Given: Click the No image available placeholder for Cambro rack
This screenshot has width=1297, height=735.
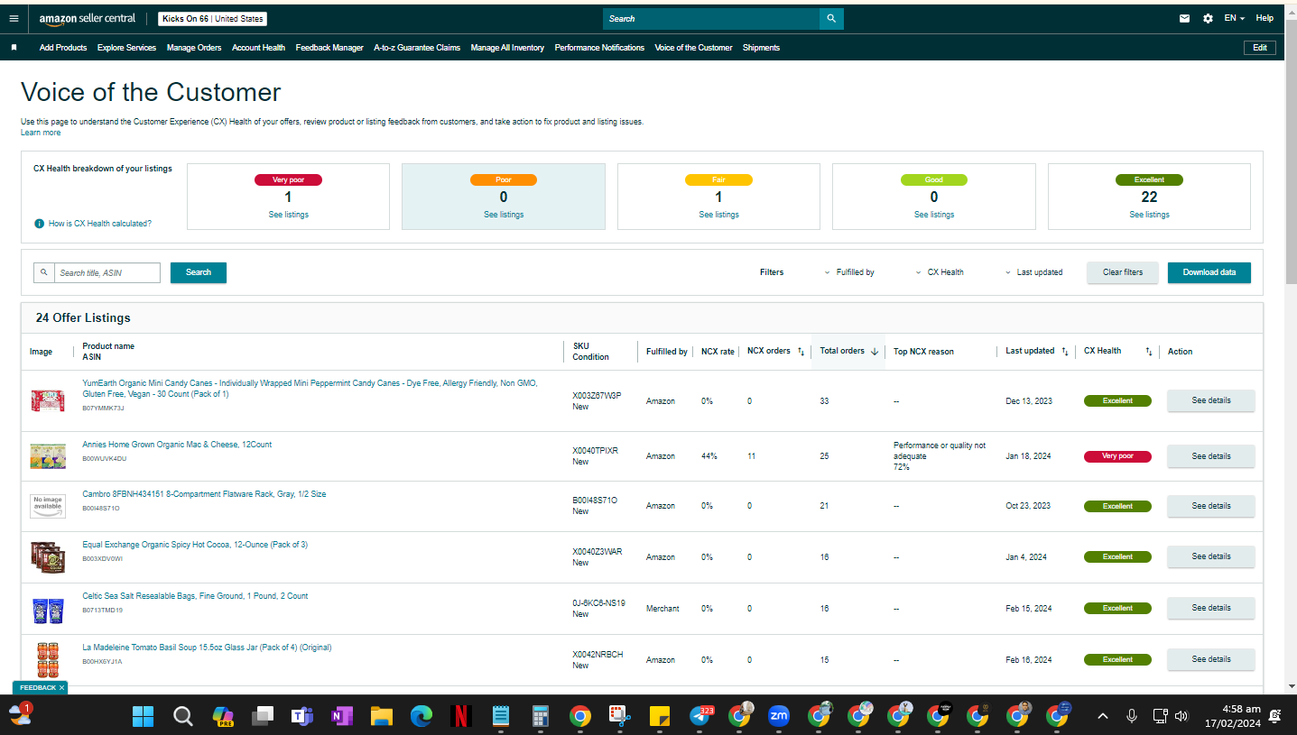Looking at the screenshot, I should click(x=48, y=506).
